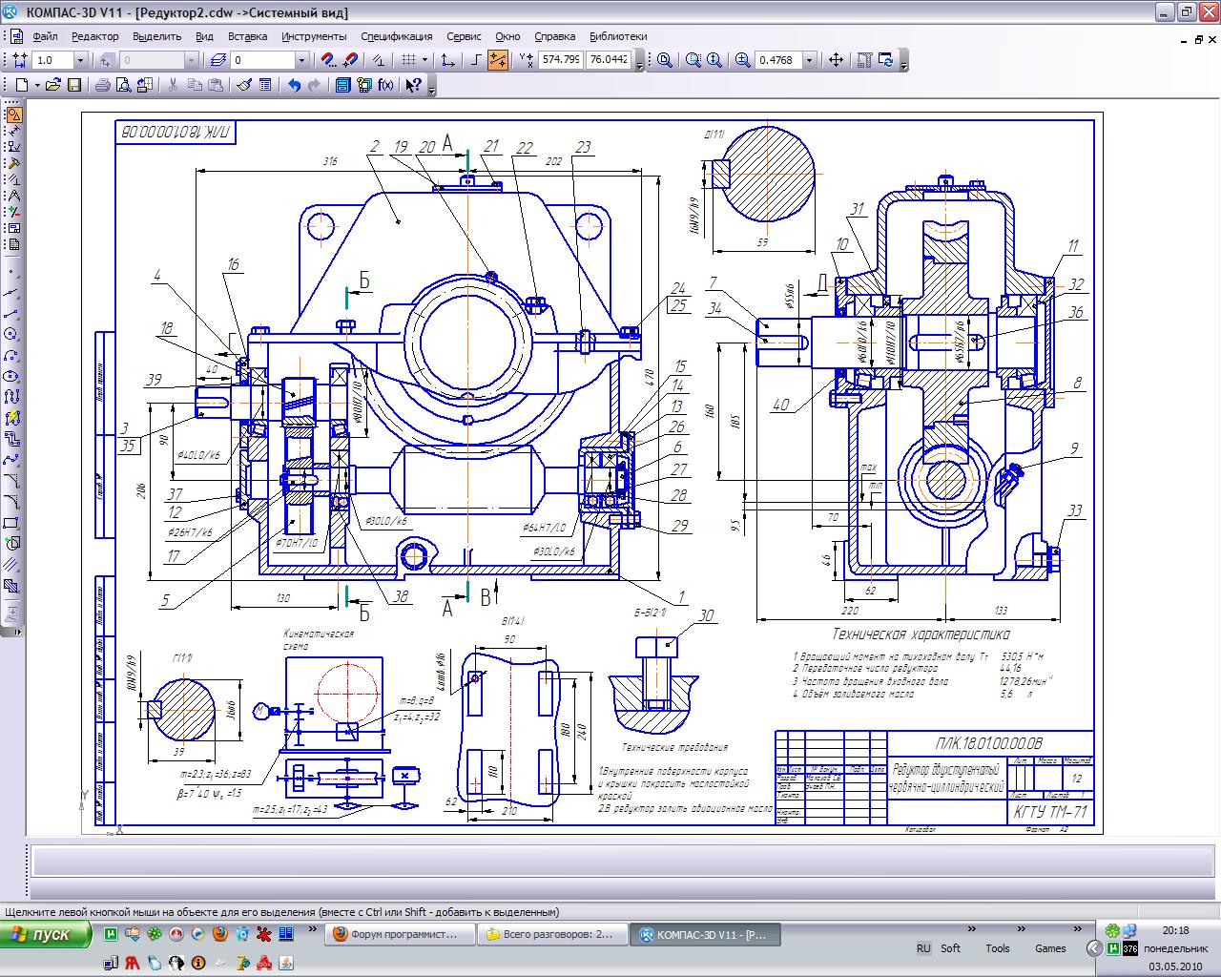Toggle the orthogonal drawing mode button
The width and height of the screenshot is (1221, 977).
(476, 60)
